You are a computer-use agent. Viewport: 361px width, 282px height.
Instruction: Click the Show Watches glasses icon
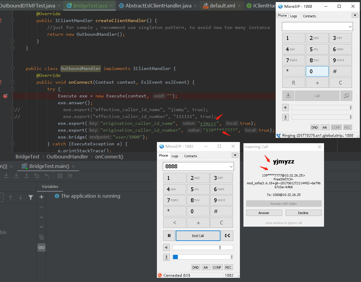(41, 247)
